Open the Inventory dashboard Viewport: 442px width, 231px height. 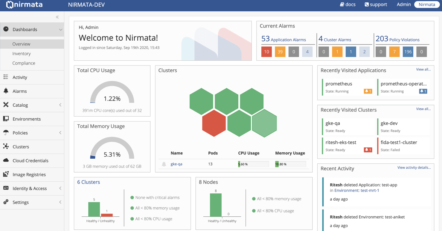(x=22, y=53)
